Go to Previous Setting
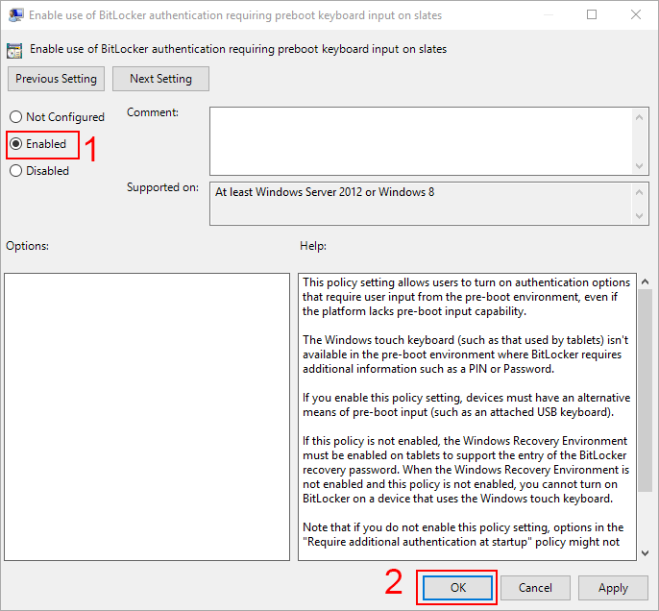Viewport: 659px width, 611px height. 56,79
